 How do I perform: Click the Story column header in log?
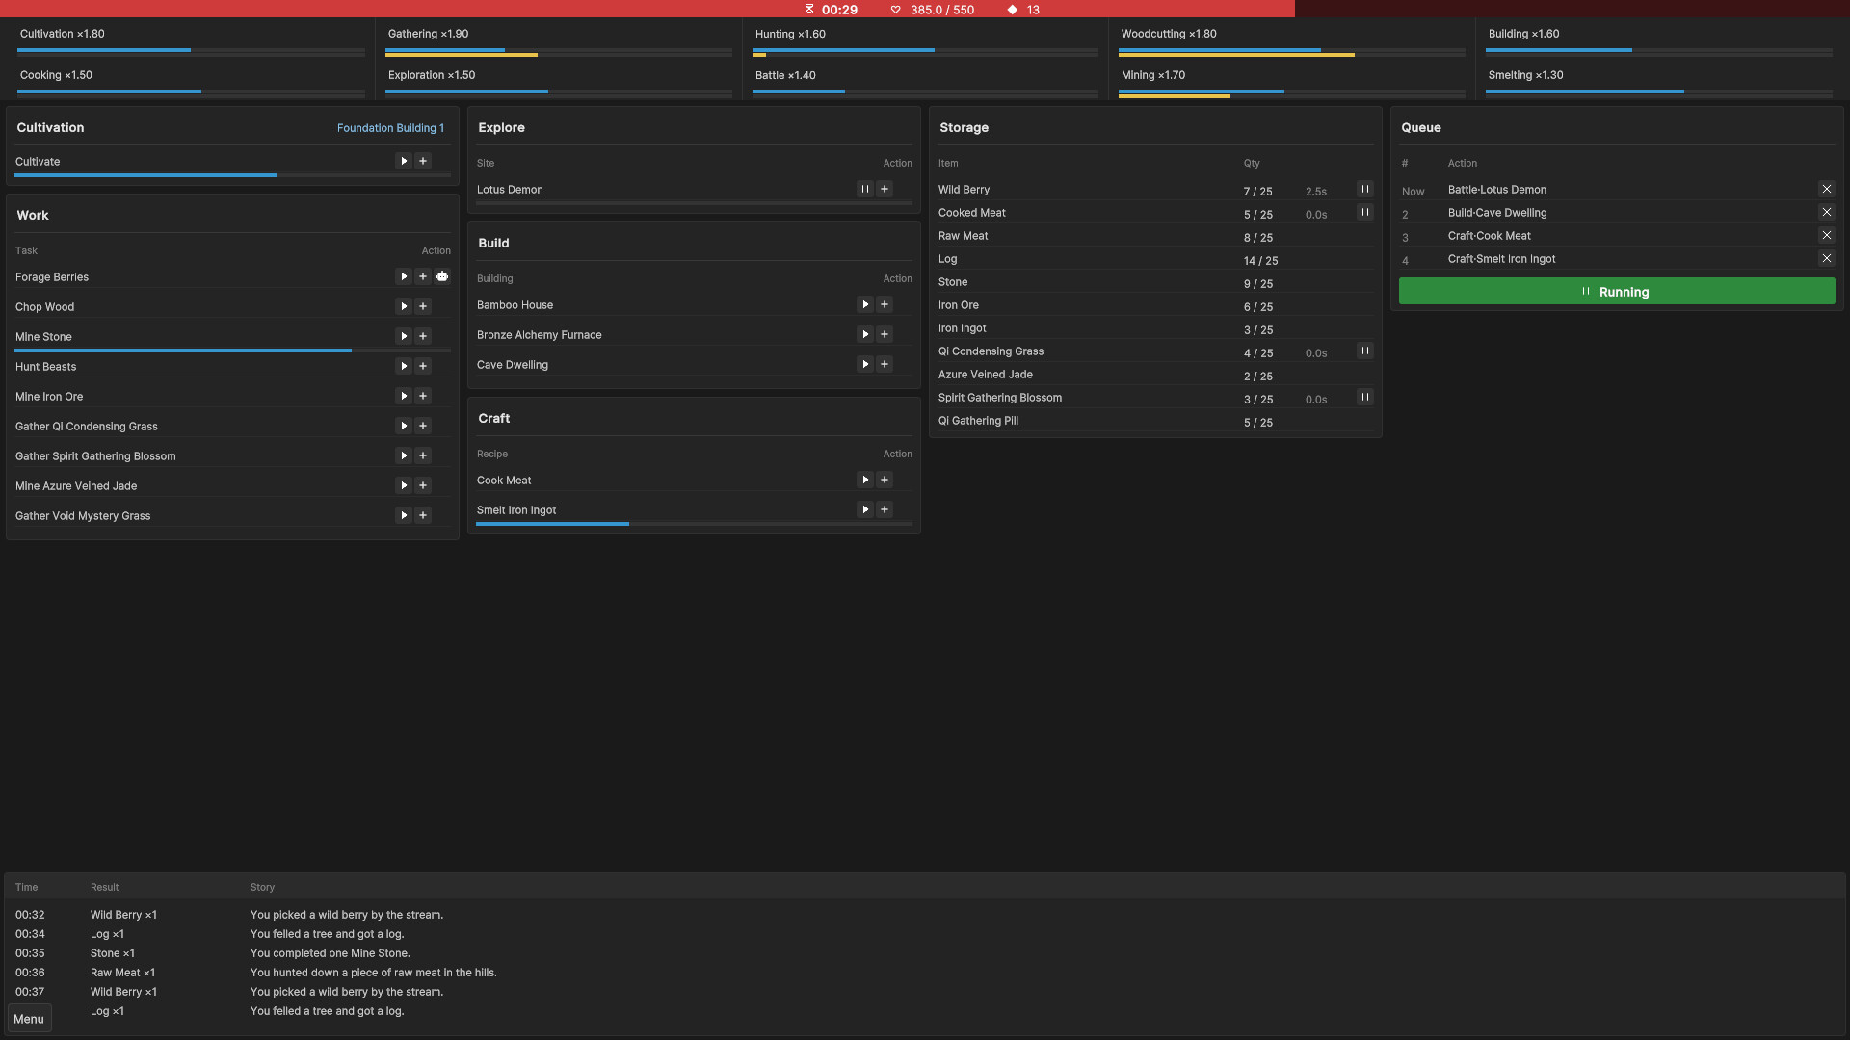coord(262,887)
